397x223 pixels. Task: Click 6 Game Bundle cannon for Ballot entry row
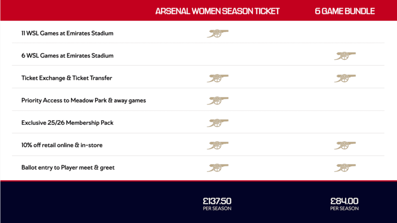coord(345,168)
